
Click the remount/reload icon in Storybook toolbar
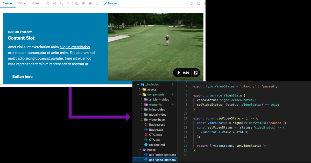(48, 3)
